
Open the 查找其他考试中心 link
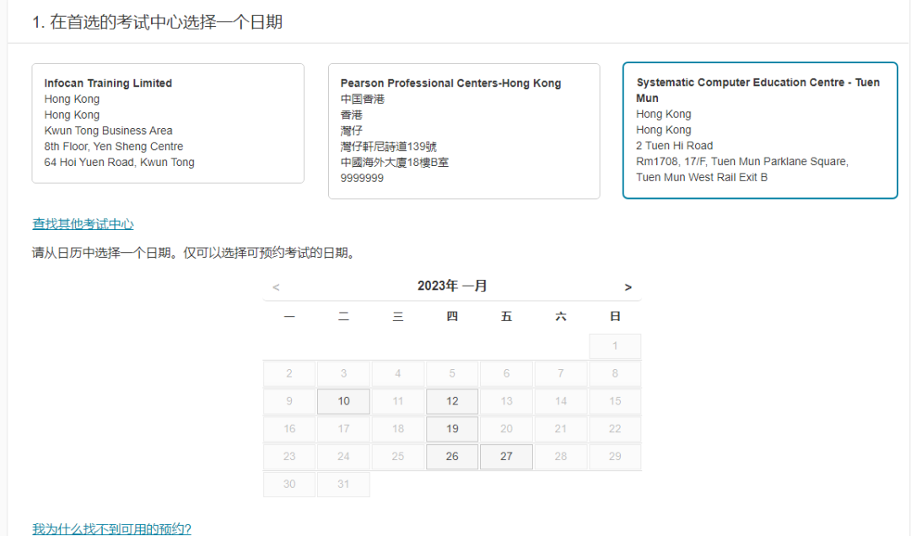coord(83,223)
